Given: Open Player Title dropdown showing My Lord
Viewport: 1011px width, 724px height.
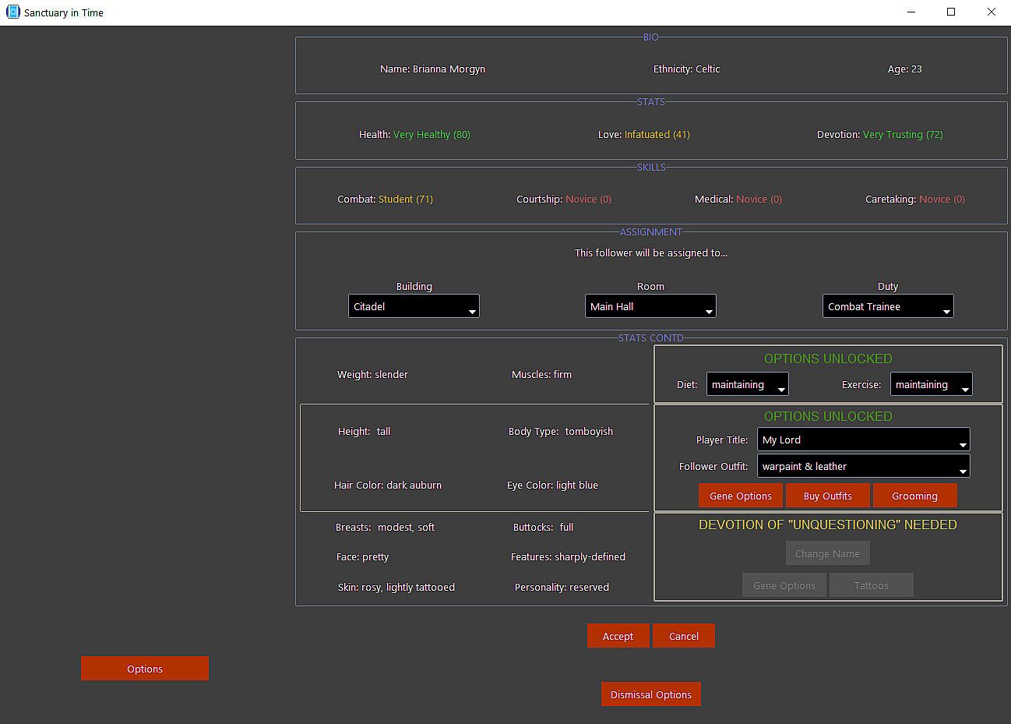Looking at the screenshot, I should (863, 440).
